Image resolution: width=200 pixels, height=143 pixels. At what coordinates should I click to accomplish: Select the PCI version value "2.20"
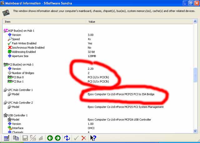pyautogui.click(x=91, y=69)
